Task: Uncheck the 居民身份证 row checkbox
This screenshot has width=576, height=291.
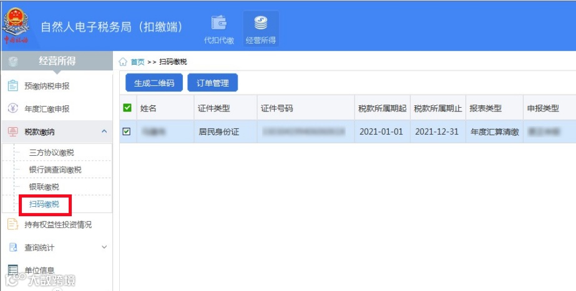Action: coord(126,131)
